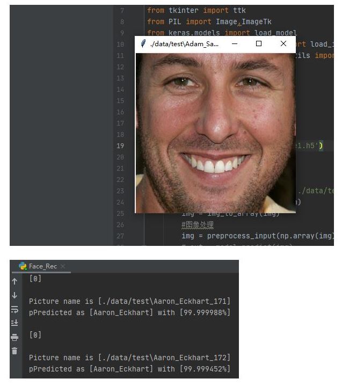The image size is (342, 386).
Task: Click the down stack trace arrow
Action: tap(14, 295)
